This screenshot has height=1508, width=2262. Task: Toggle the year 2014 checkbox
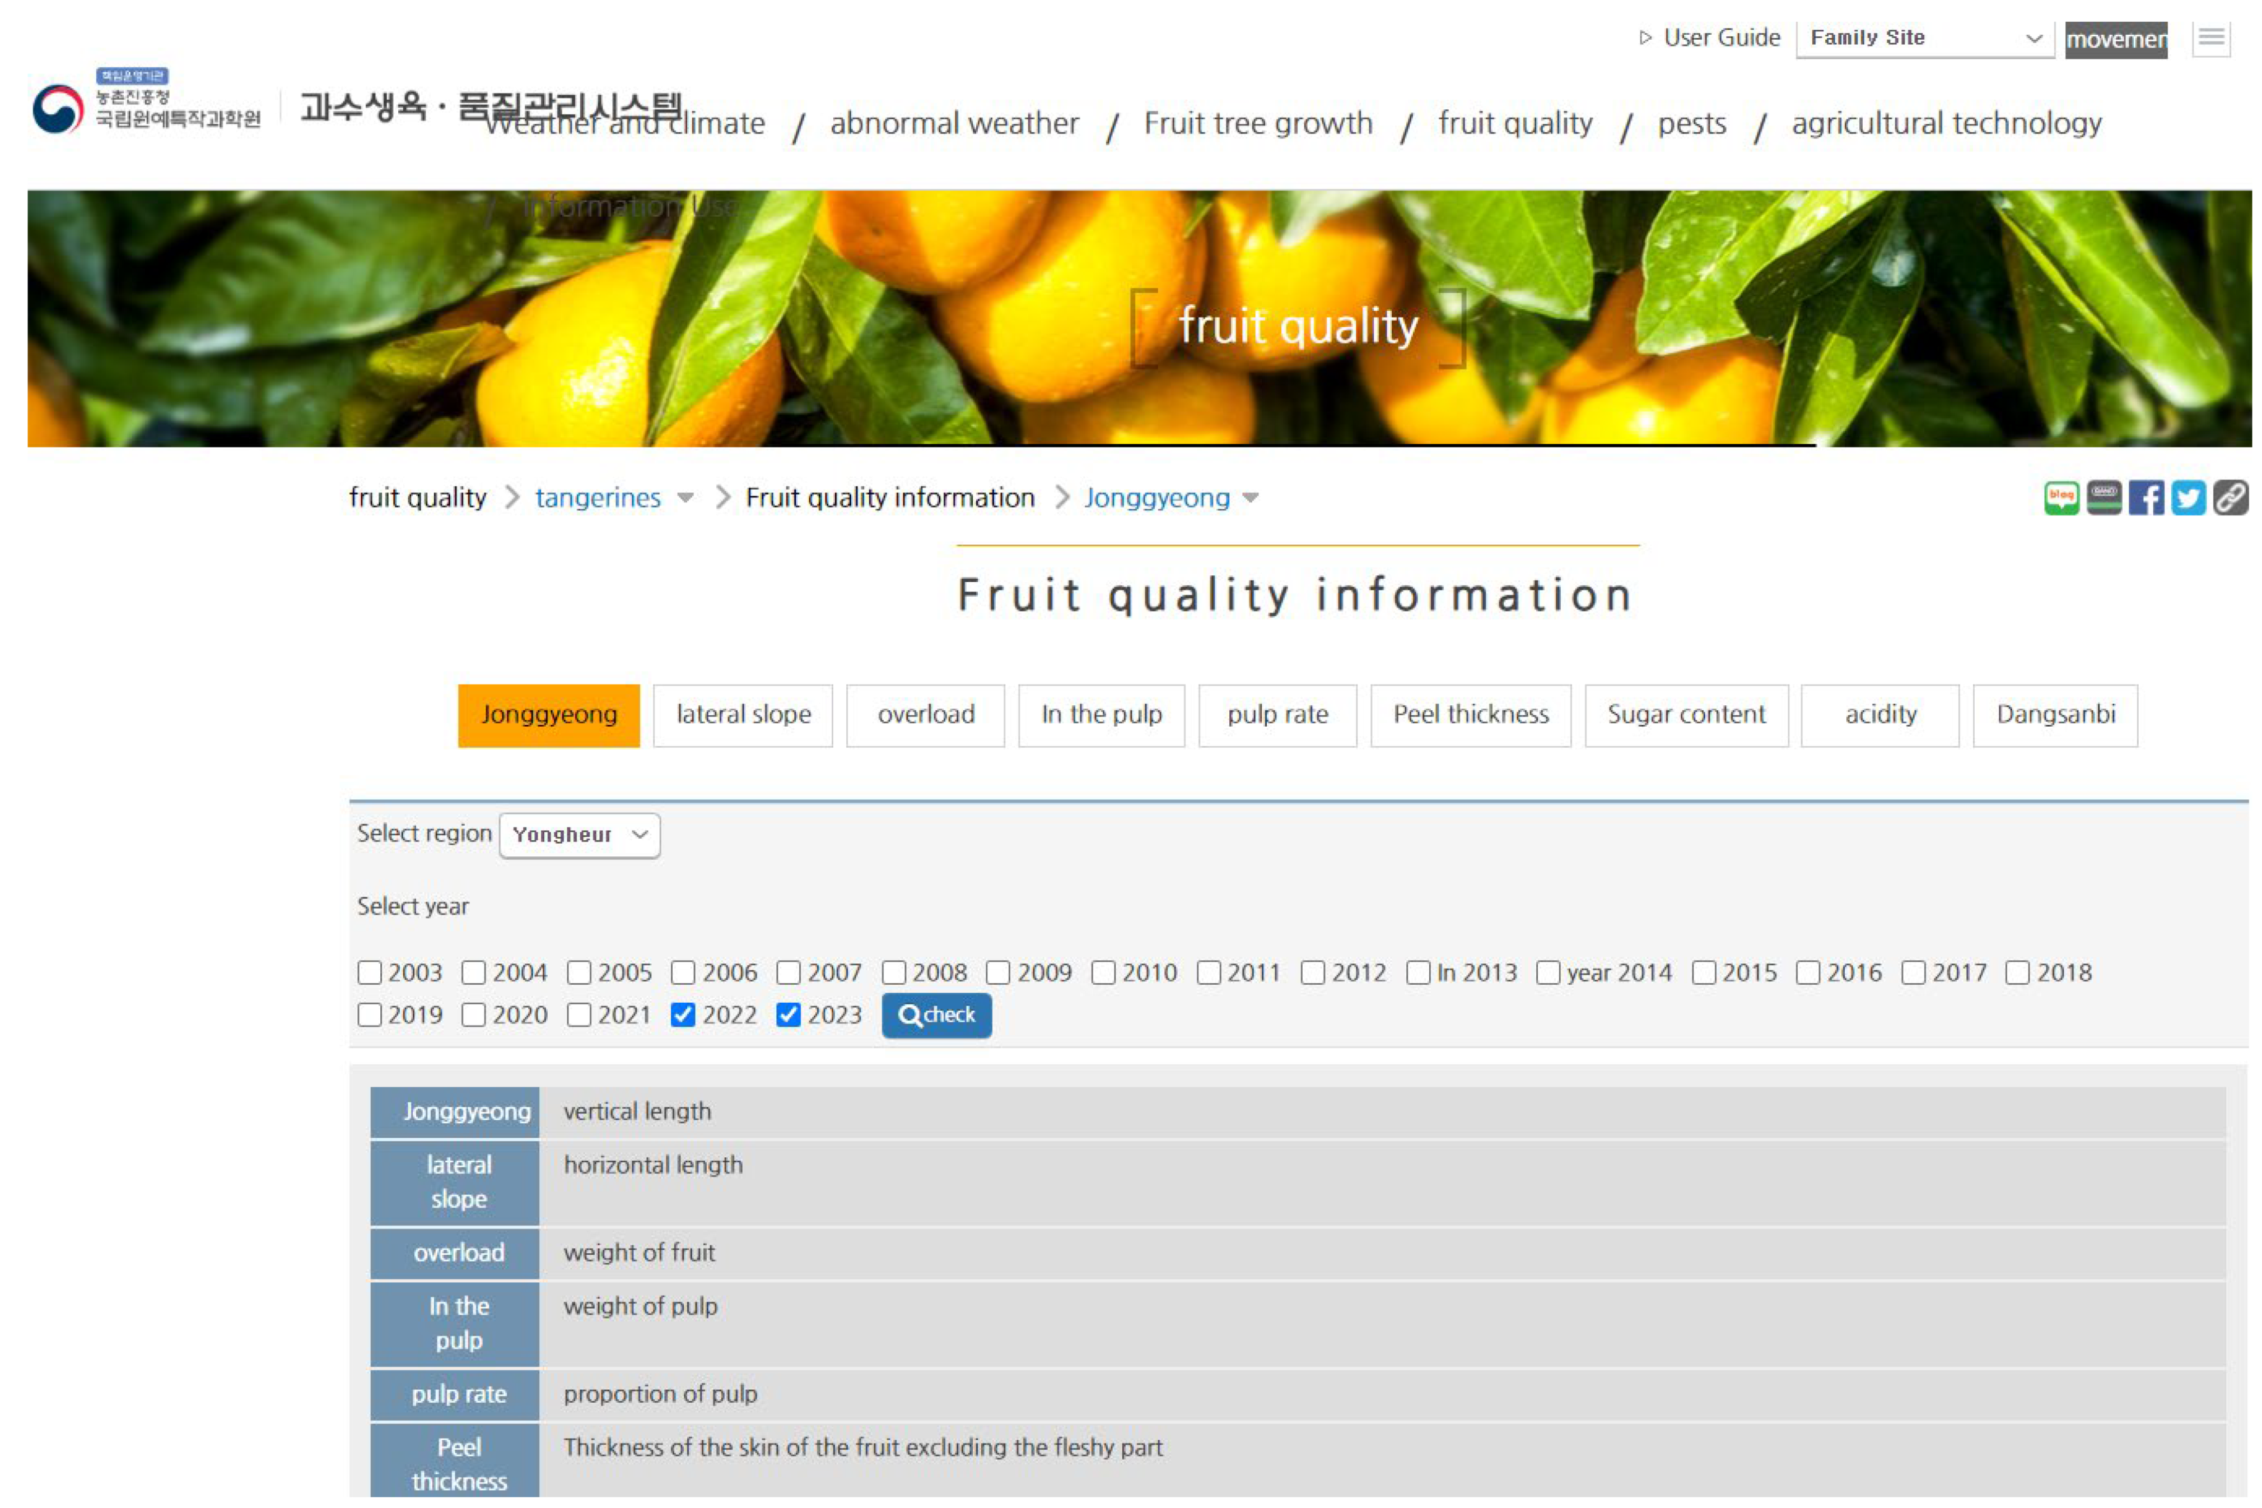(1547, 972)
